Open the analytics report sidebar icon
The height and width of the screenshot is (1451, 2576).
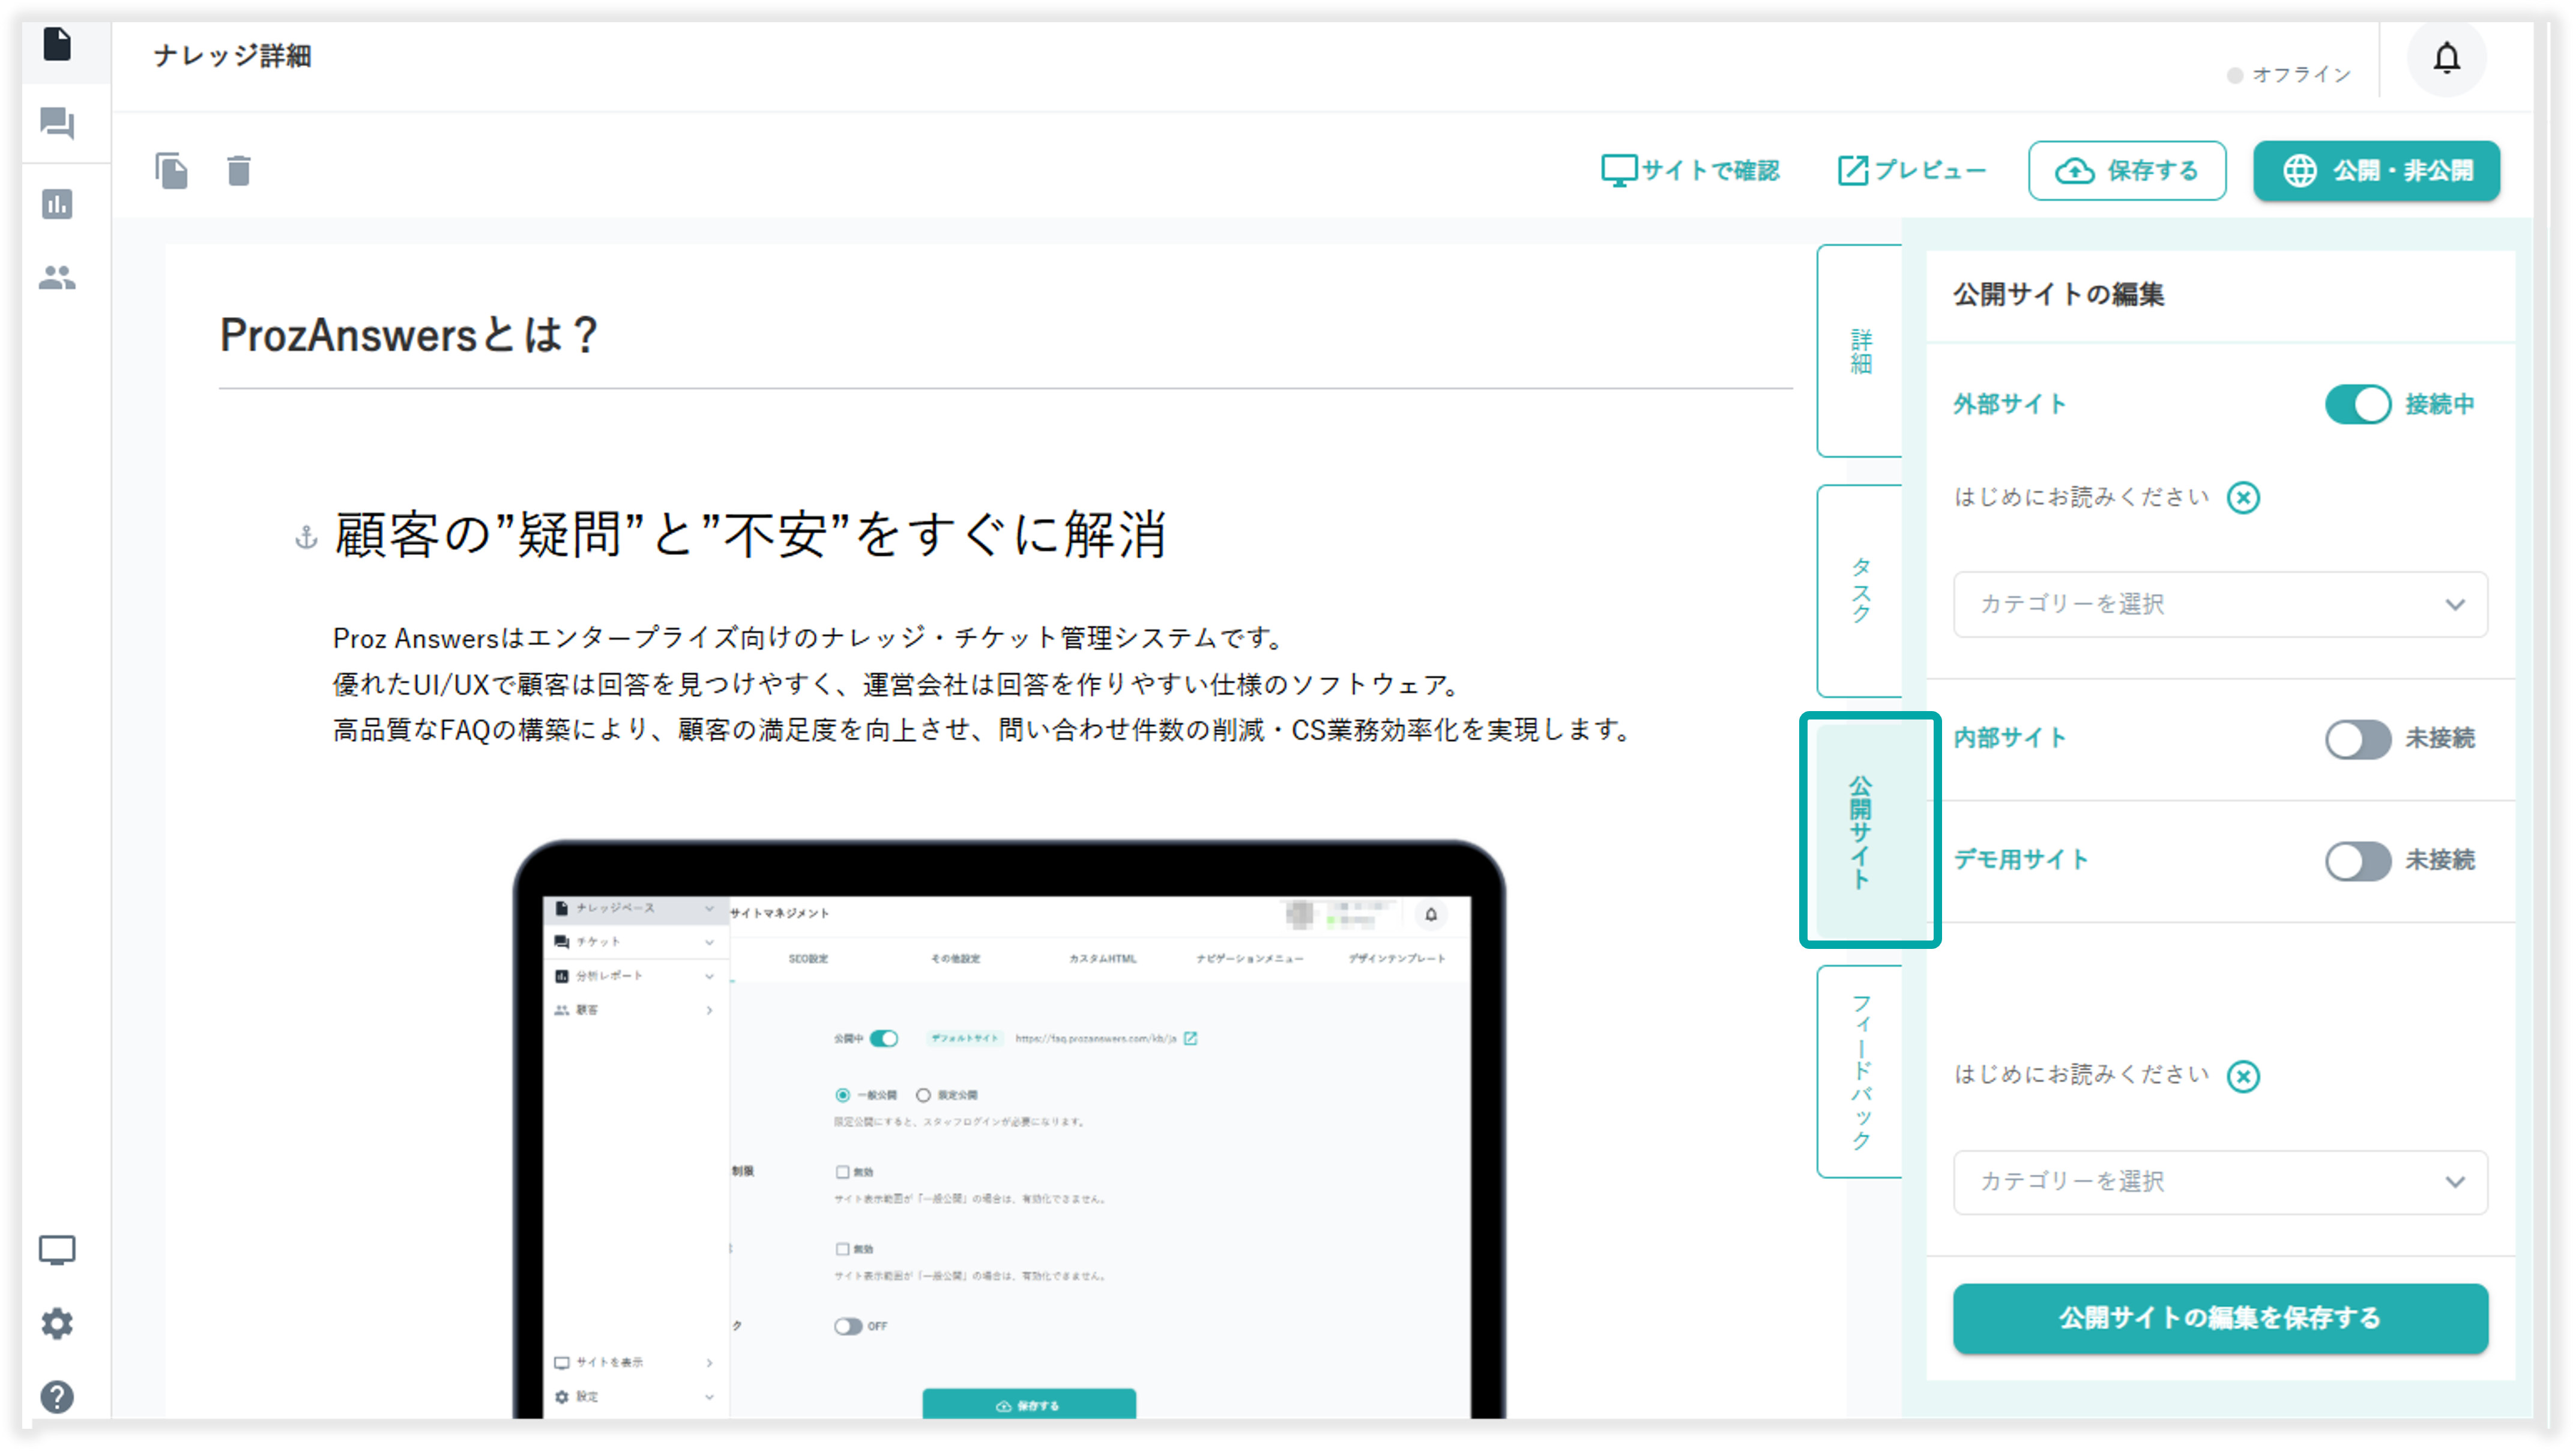(57, 204)
